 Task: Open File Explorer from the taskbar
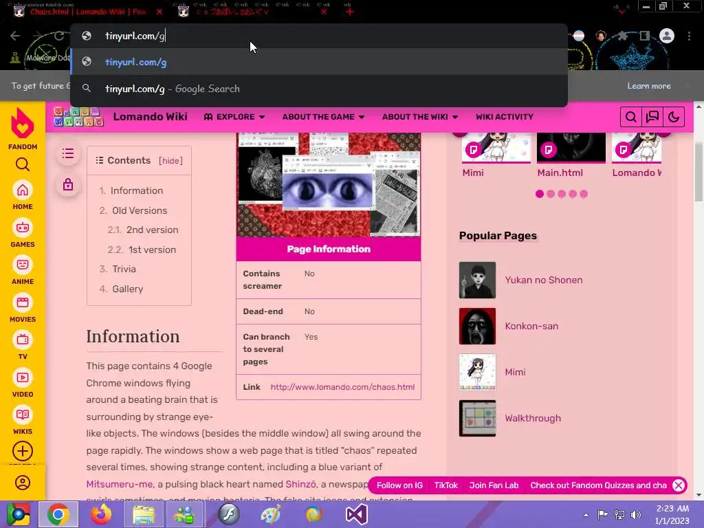tap(143, 514)
